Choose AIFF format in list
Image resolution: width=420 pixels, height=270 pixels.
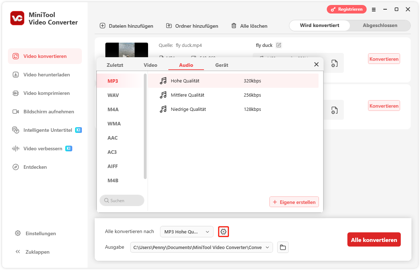coord(120,166)
